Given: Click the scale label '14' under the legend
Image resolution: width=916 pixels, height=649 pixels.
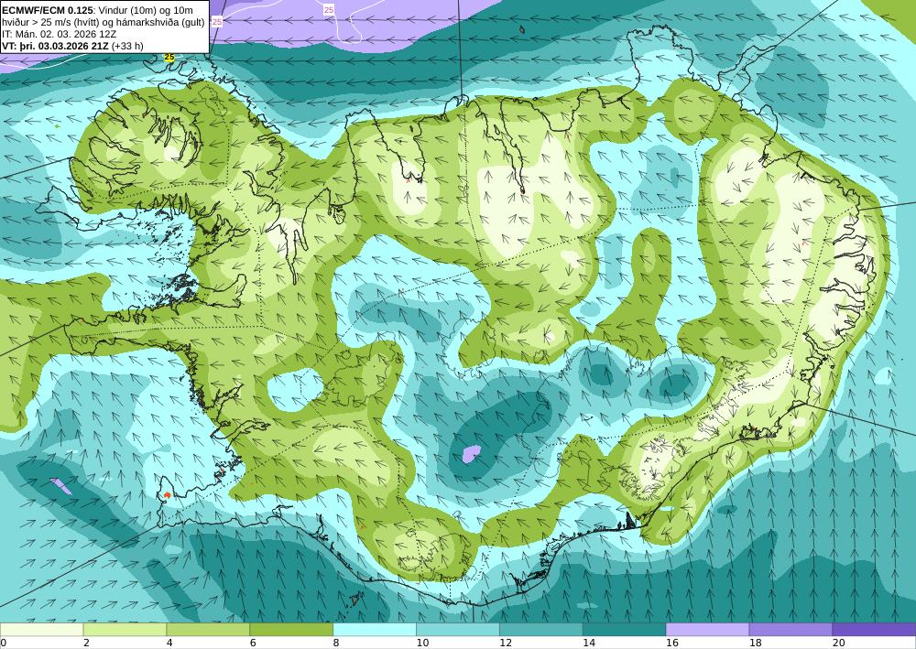Looking at the screenshot, I should (588, 643).
